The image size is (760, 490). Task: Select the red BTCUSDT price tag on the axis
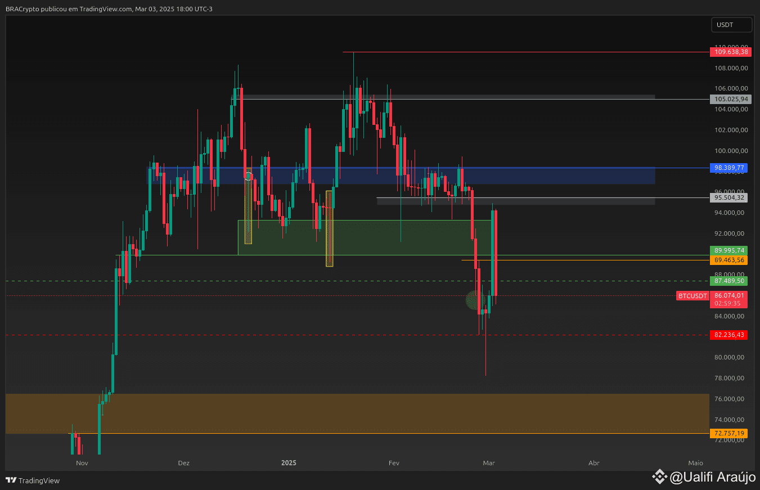point(692,296)
